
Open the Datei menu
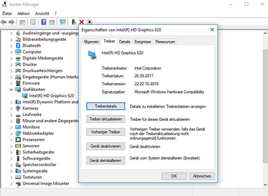[x=7, y=13]
